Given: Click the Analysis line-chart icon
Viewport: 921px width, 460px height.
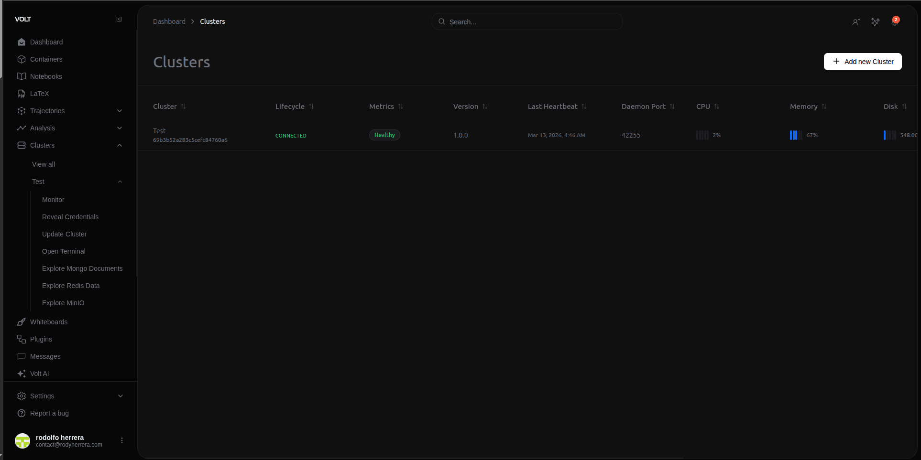Looking at the screenshot, I should pos(21,128).
